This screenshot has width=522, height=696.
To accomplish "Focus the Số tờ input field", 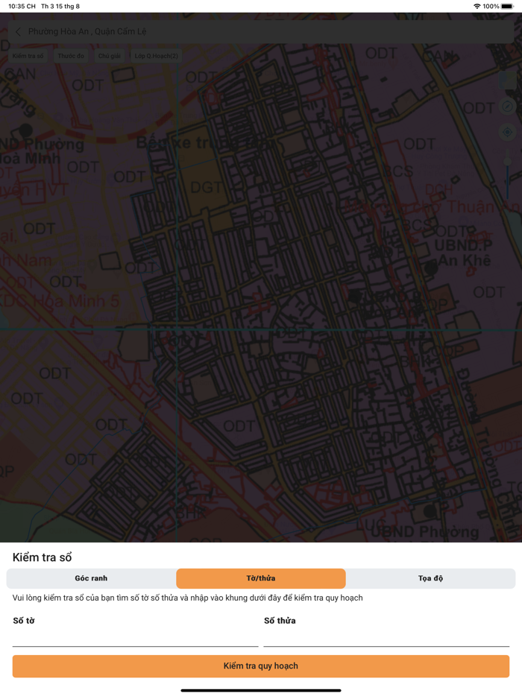I will (x=135, y=639).
